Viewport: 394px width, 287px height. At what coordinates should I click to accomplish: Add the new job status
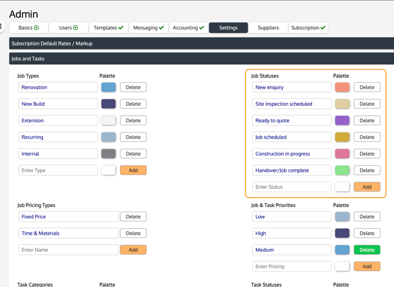[x=367, y=187]
